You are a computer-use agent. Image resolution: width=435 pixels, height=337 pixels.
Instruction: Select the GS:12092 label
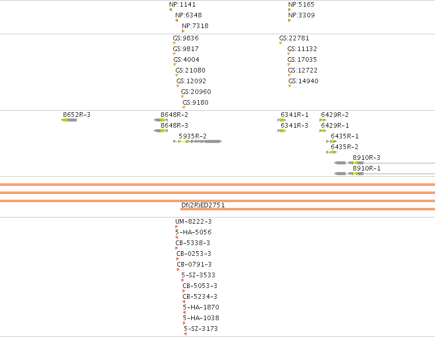(191, 81)
